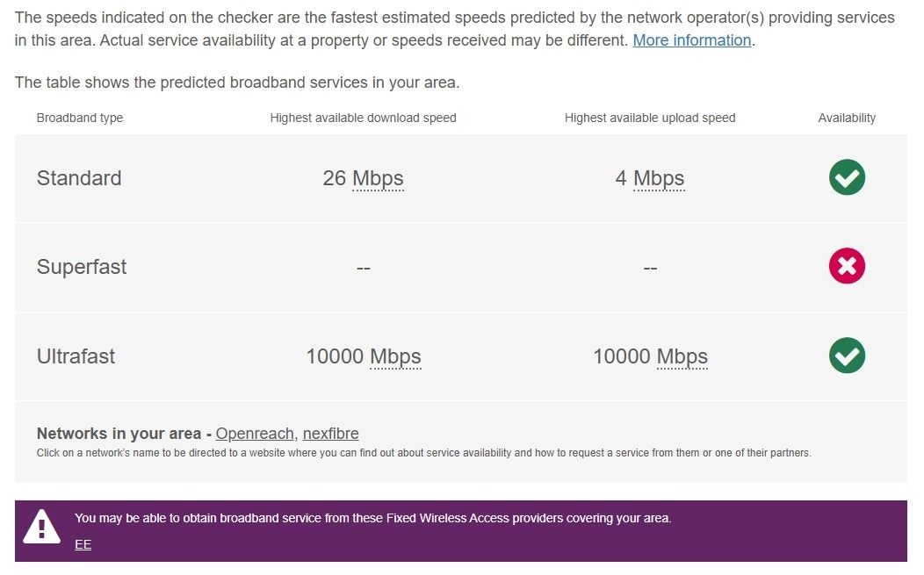The image size is (924, 575).
Task: Click the warning triangle icon in purple banner
Action: 41,528
